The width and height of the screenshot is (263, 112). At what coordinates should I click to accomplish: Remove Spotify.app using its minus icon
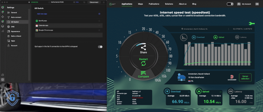tap(99, 21)
